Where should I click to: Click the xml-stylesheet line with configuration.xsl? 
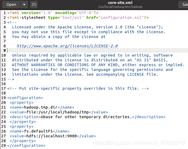[x=78, y=18]
